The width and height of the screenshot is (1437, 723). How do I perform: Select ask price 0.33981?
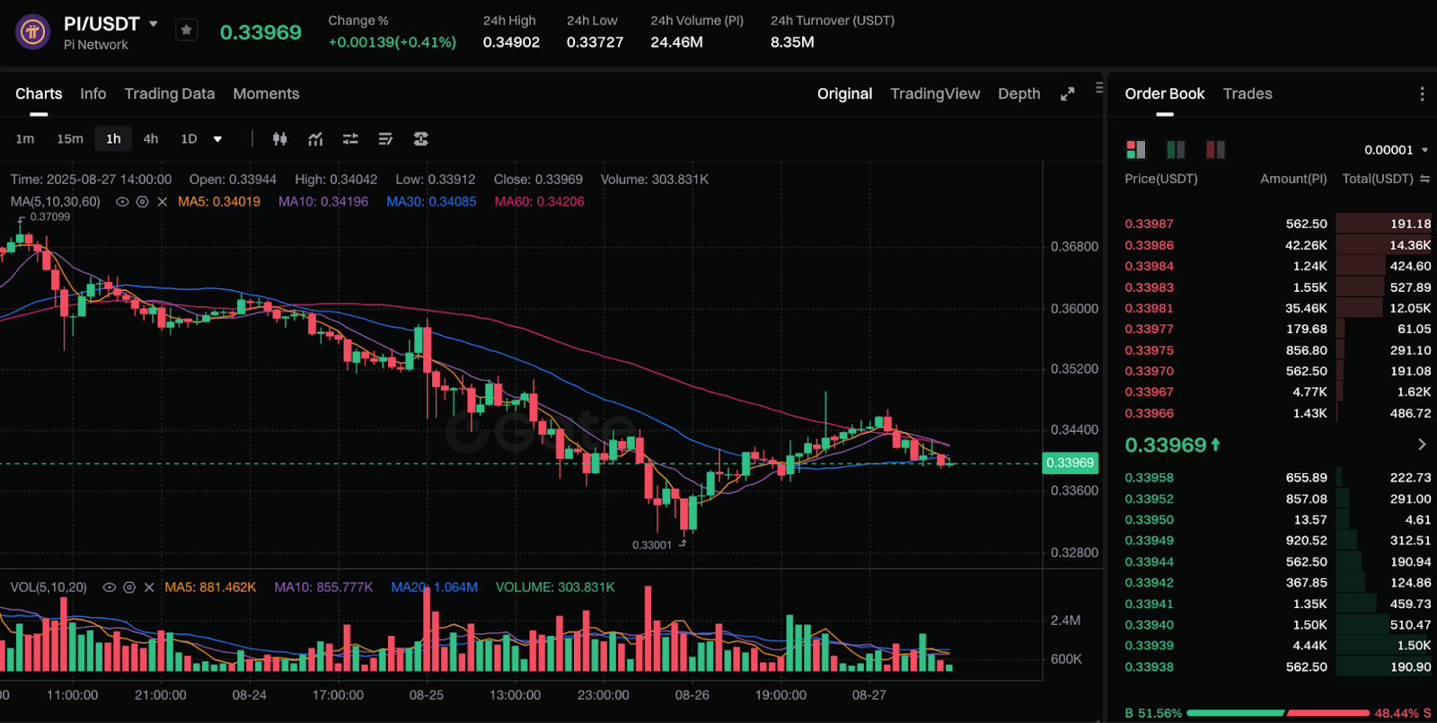pos(1149,308)
